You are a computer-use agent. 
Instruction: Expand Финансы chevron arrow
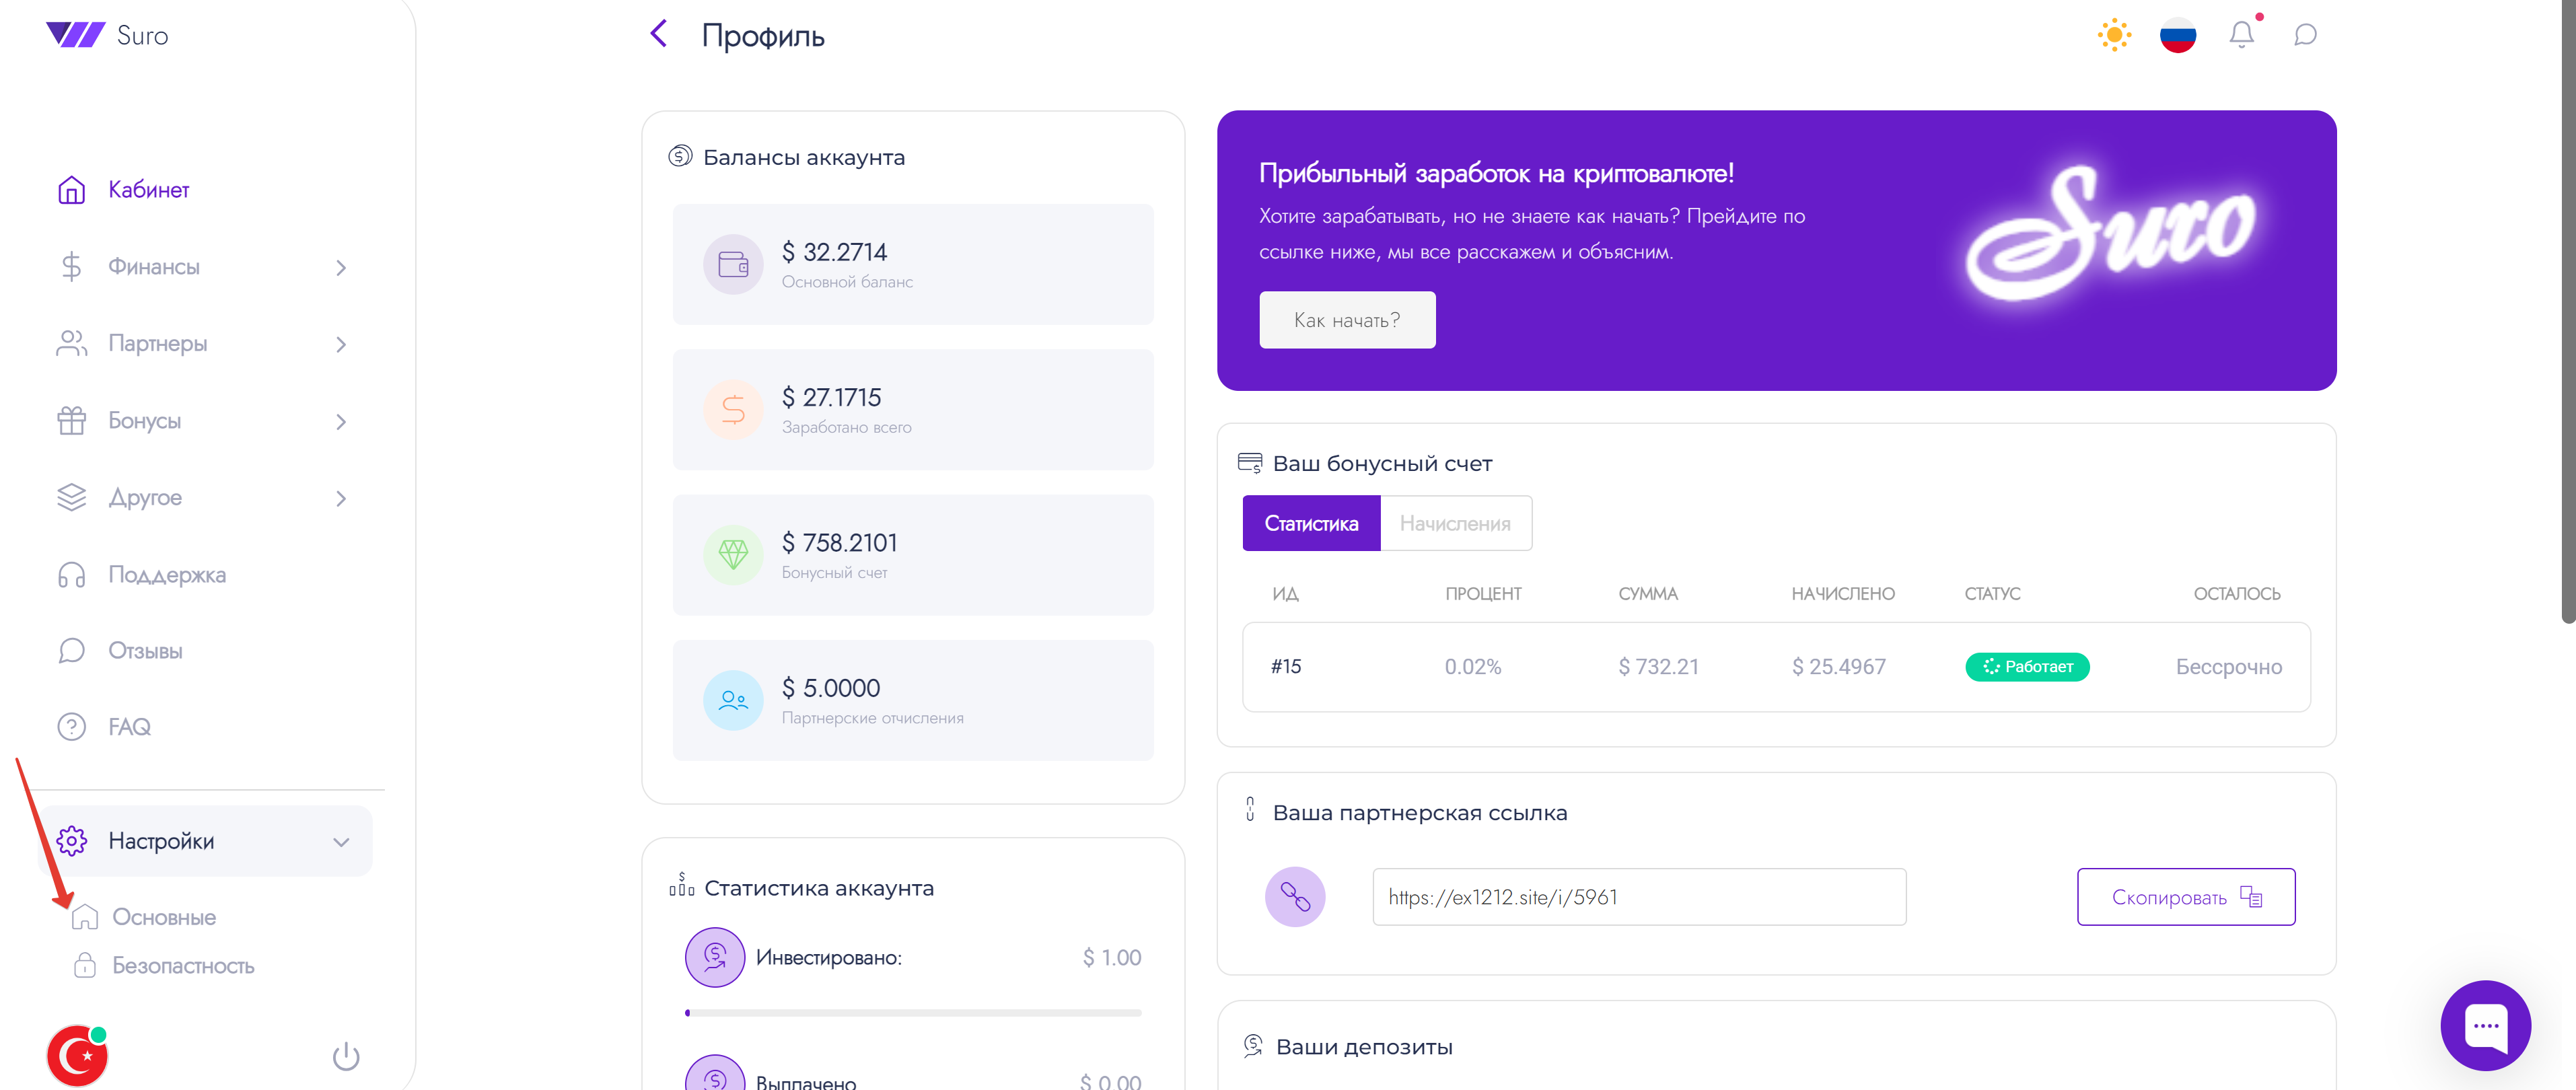341,268
